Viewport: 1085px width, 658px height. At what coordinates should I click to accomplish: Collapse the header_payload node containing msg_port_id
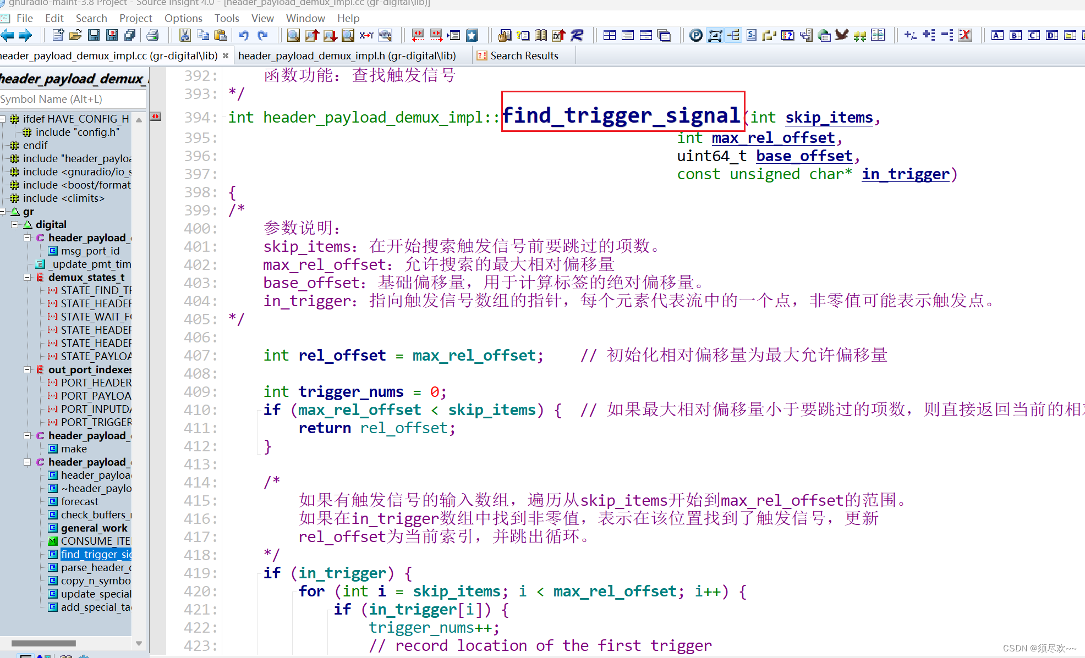coord(27,237)
